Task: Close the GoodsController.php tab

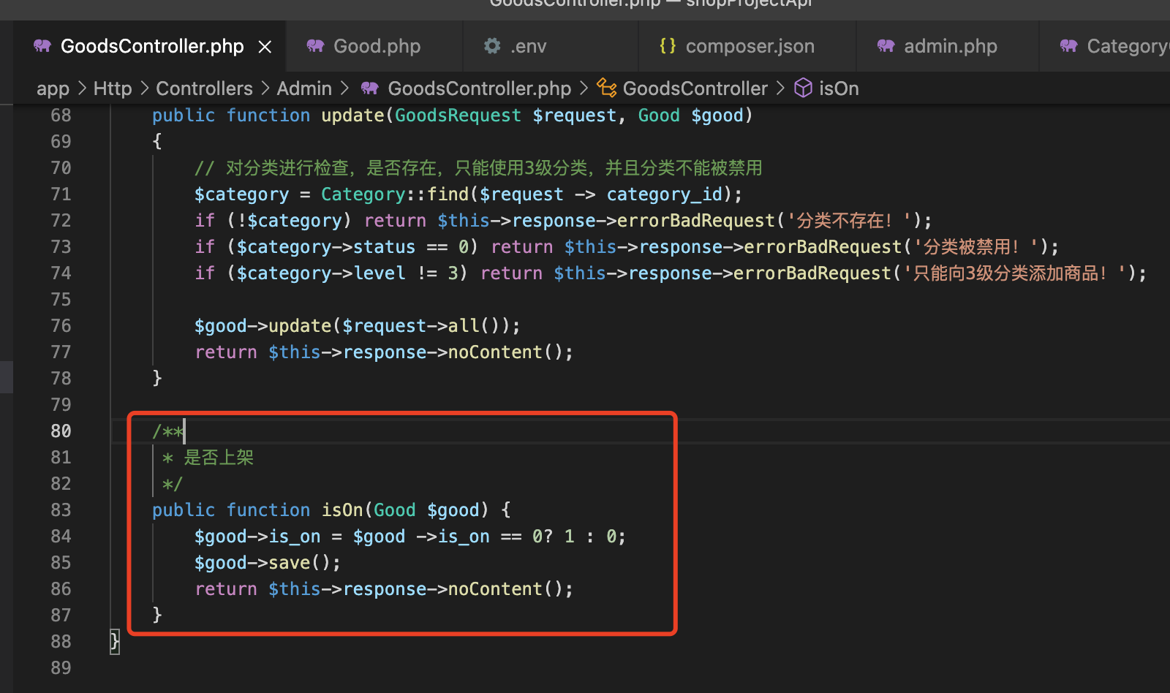Action: pyautogui.click(x=265, y=47)
